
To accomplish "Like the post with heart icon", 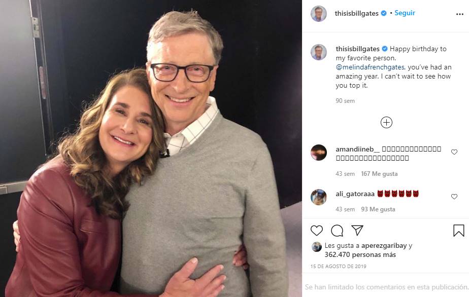I will pyautogui.click(x=317, y=231).
